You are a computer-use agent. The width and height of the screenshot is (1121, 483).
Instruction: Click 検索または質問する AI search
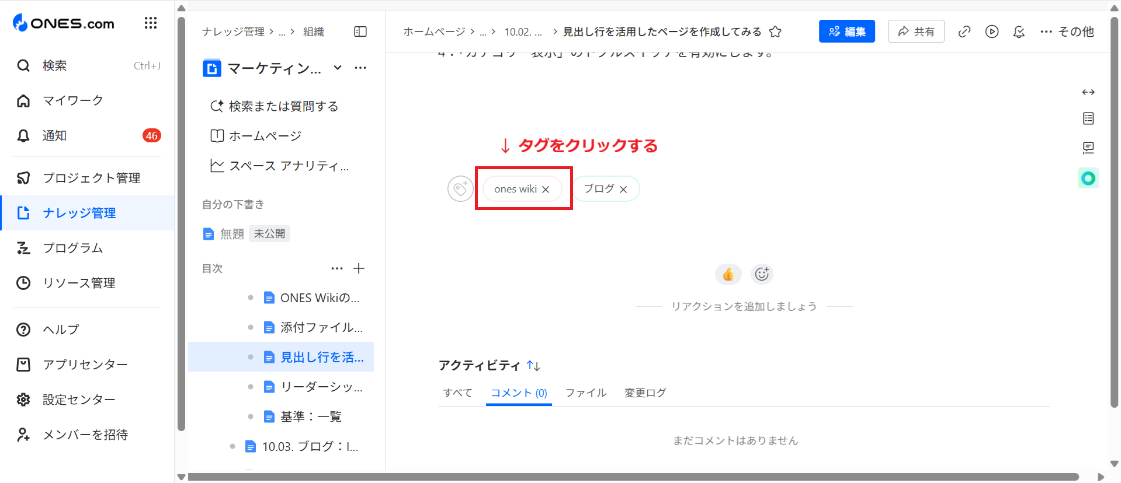[x=275, y=106]
